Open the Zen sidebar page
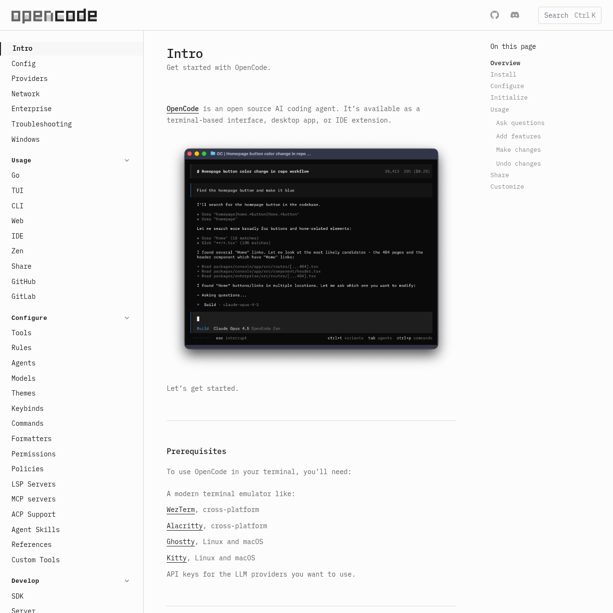This screenshot has width=613, height=613. pos(17,251)
